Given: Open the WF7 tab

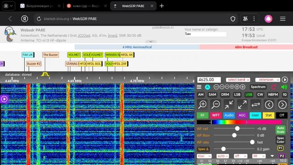Looking at the screenshot, I should click(x=216, y=115).
